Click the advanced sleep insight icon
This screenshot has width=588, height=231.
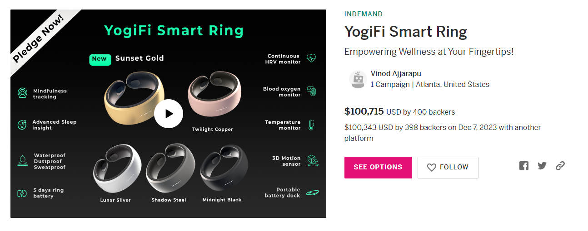(22, 125)
